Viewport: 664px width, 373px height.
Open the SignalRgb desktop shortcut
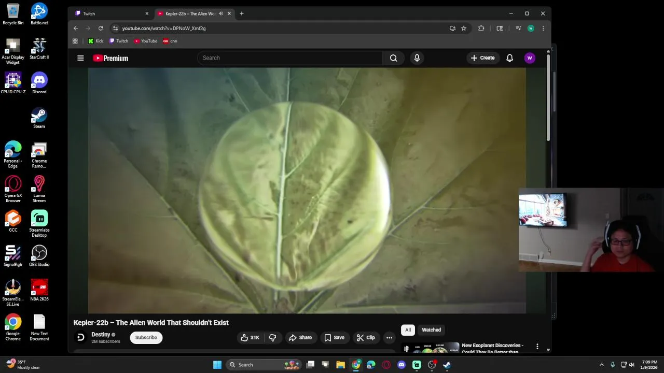point(13,256)
